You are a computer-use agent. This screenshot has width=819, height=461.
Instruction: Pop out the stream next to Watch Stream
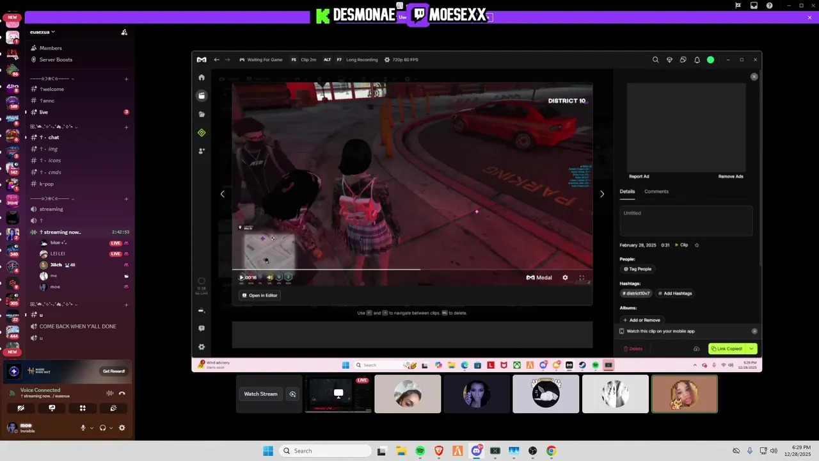click(x=292, y=394)
